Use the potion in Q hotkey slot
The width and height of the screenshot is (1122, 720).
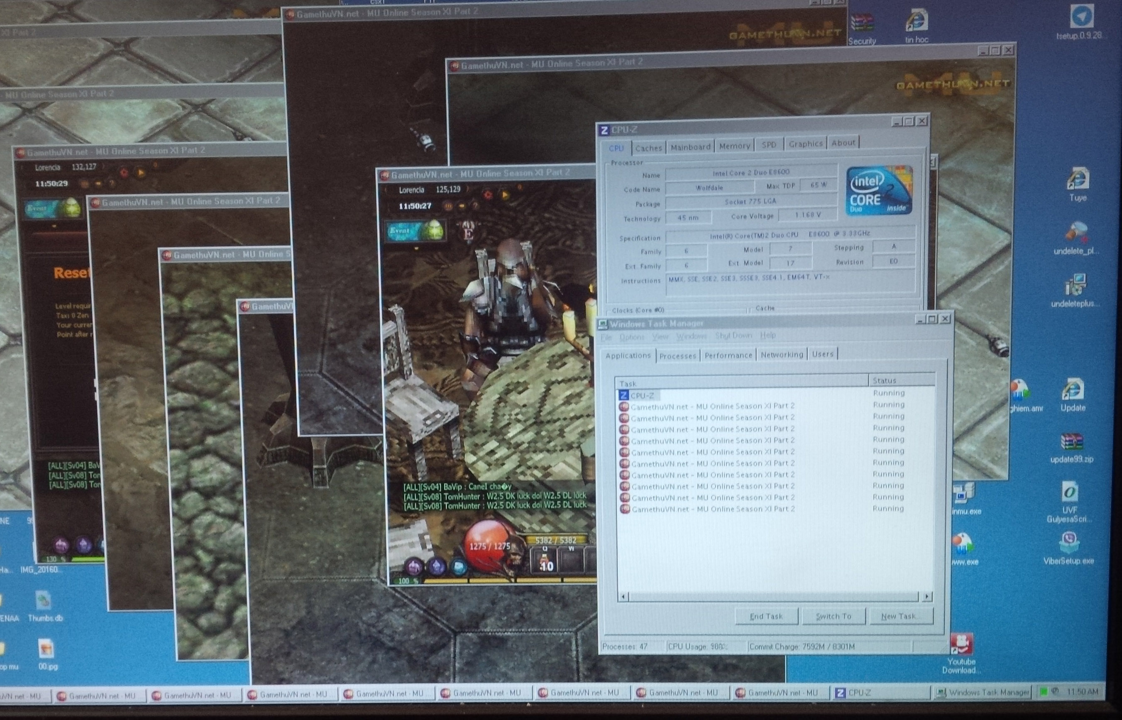click(x=545, y=561)
